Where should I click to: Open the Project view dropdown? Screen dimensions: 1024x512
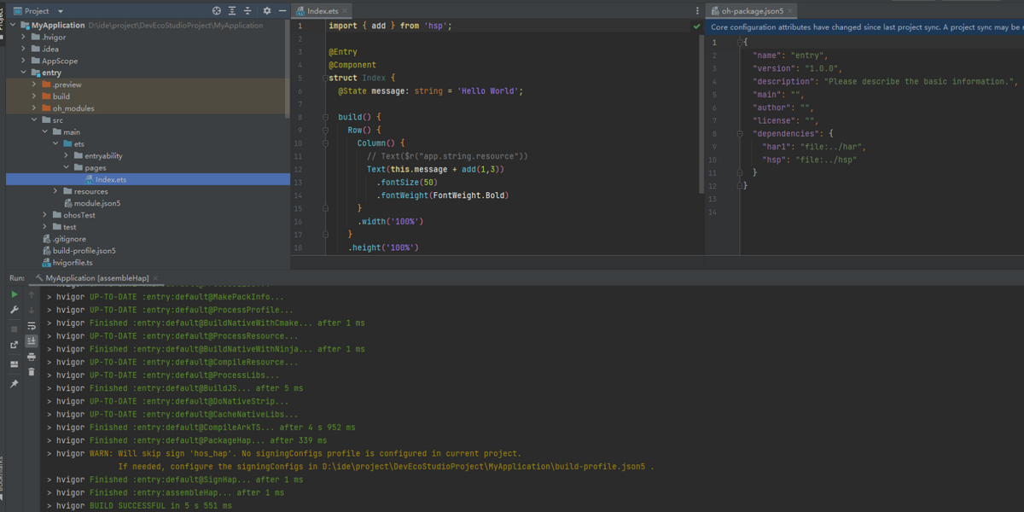[61, 11]
